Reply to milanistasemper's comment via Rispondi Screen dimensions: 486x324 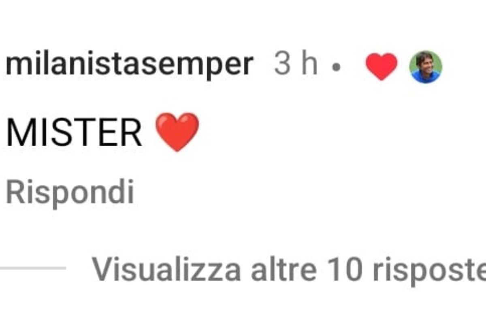(x=70, y=193)
